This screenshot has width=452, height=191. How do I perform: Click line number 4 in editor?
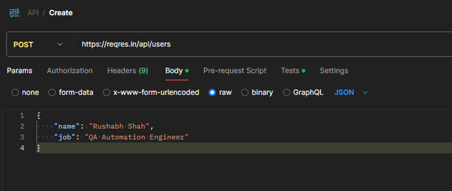(22, 148)
